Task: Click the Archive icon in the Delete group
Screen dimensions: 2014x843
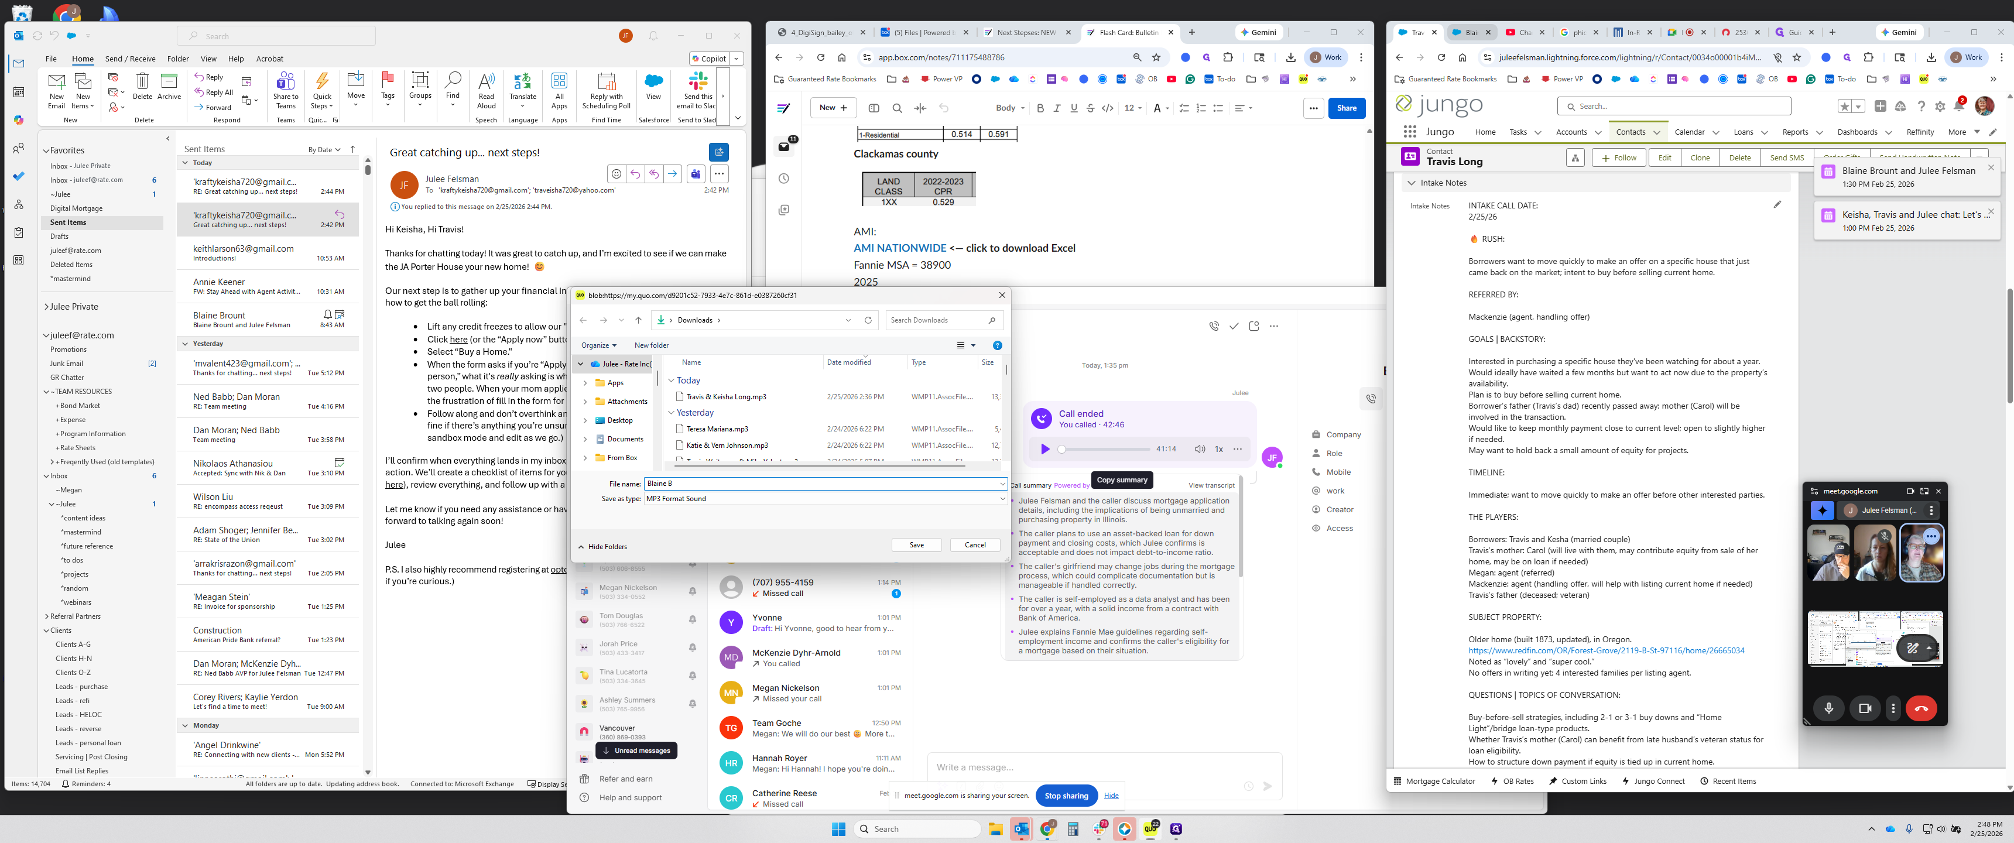Action: click(x=169, y=85)
